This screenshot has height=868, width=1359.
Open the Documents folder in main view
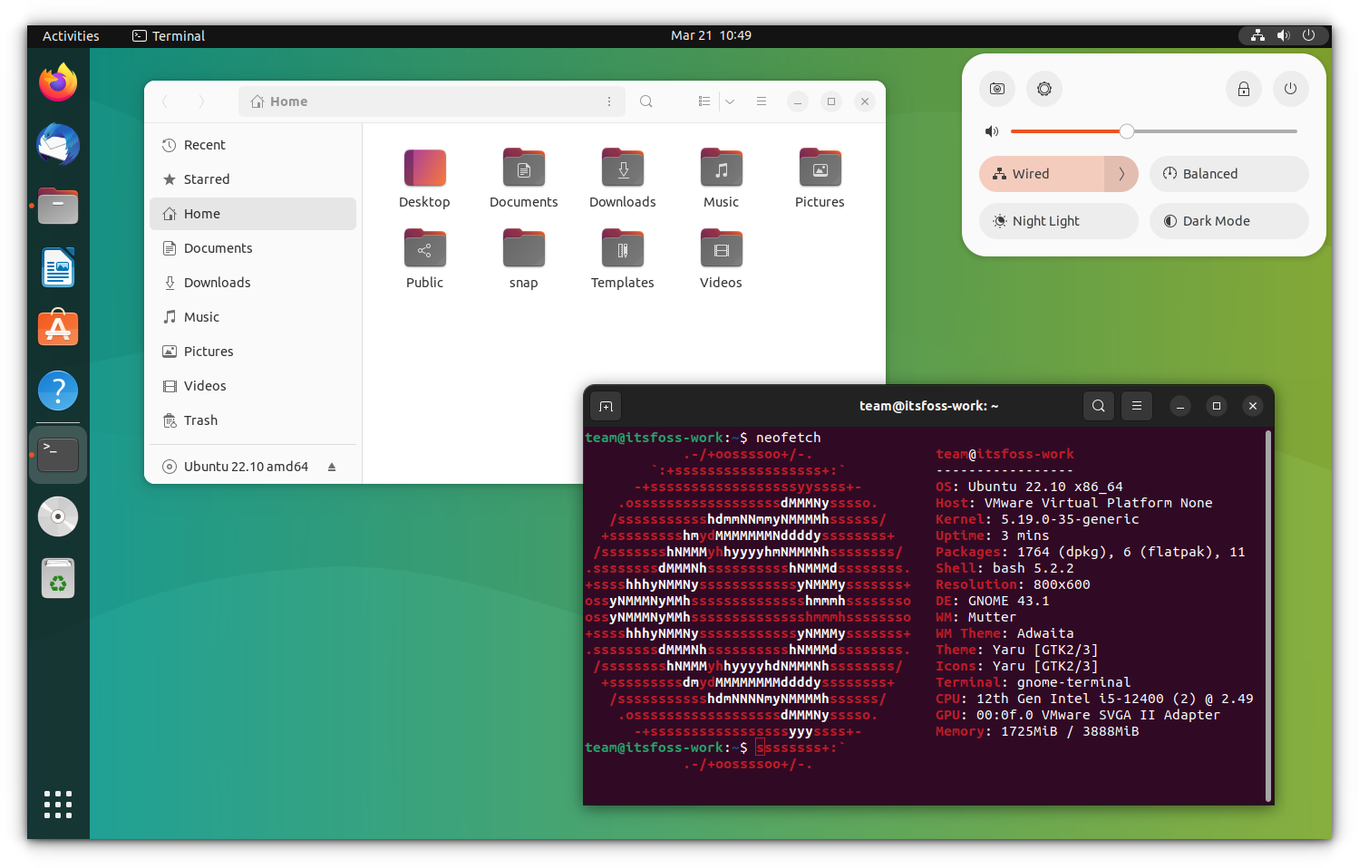click(x=523, y=178)
